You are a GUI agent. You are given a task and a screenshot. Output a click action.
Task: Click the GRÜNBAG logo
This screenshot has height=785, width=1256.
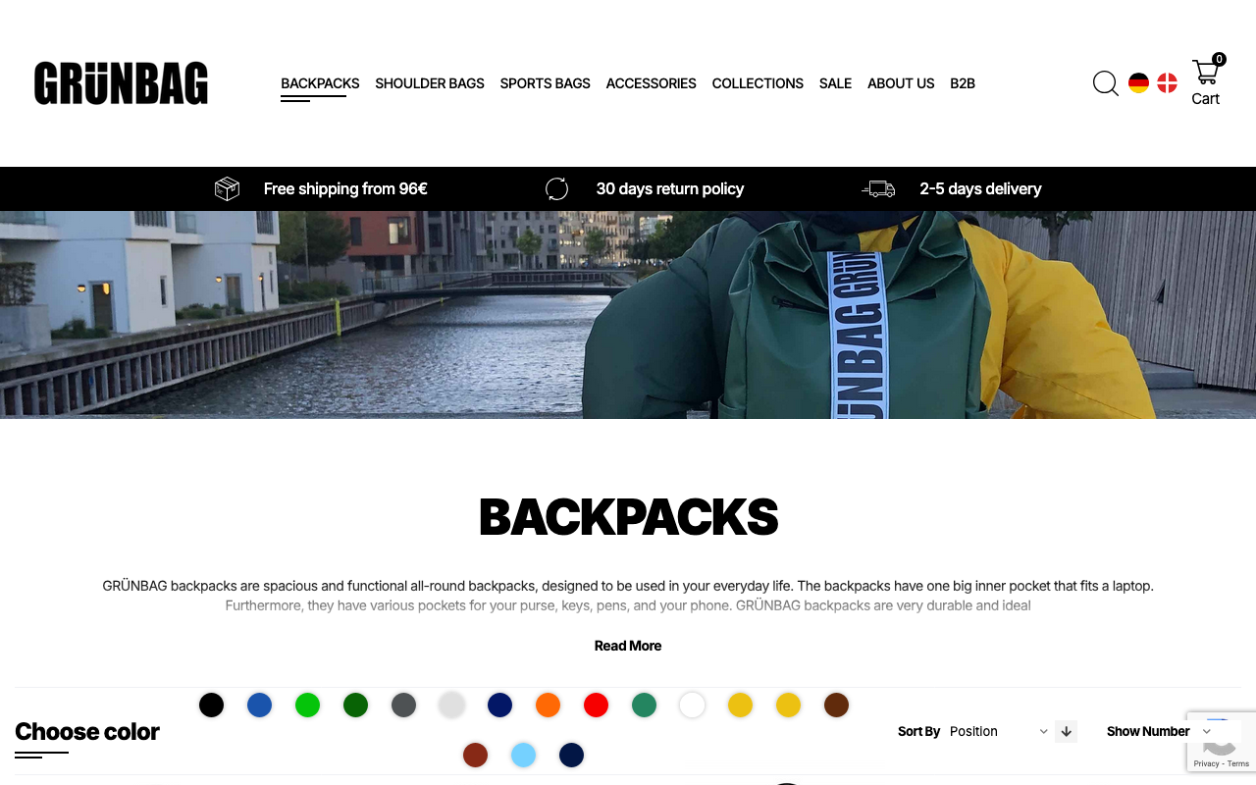(x=121, y=83)
